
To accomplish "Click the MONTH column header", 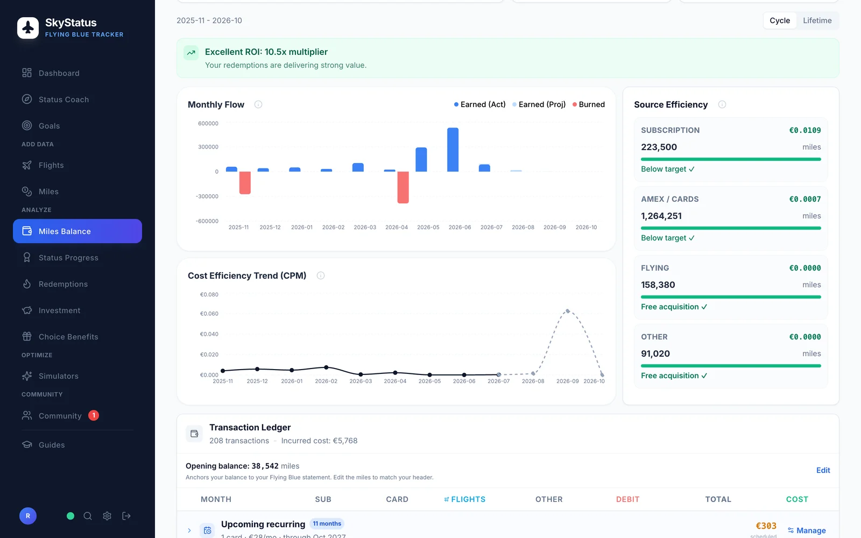I will click(x=216, y=499).
